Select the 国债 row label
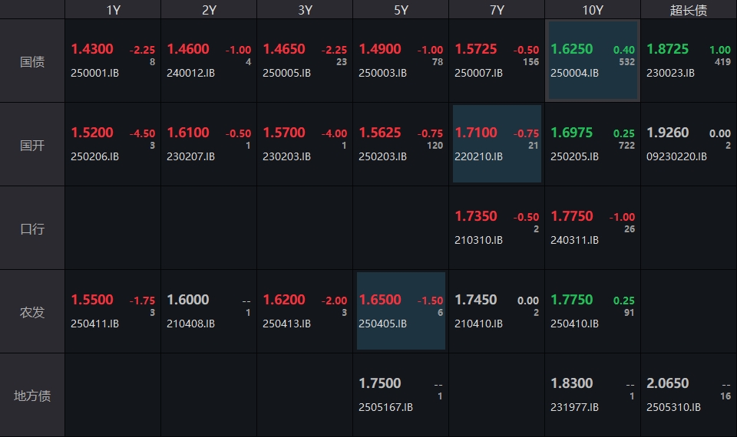The height and width of the screenshot is (437, 737). click(x=32, y=61)
